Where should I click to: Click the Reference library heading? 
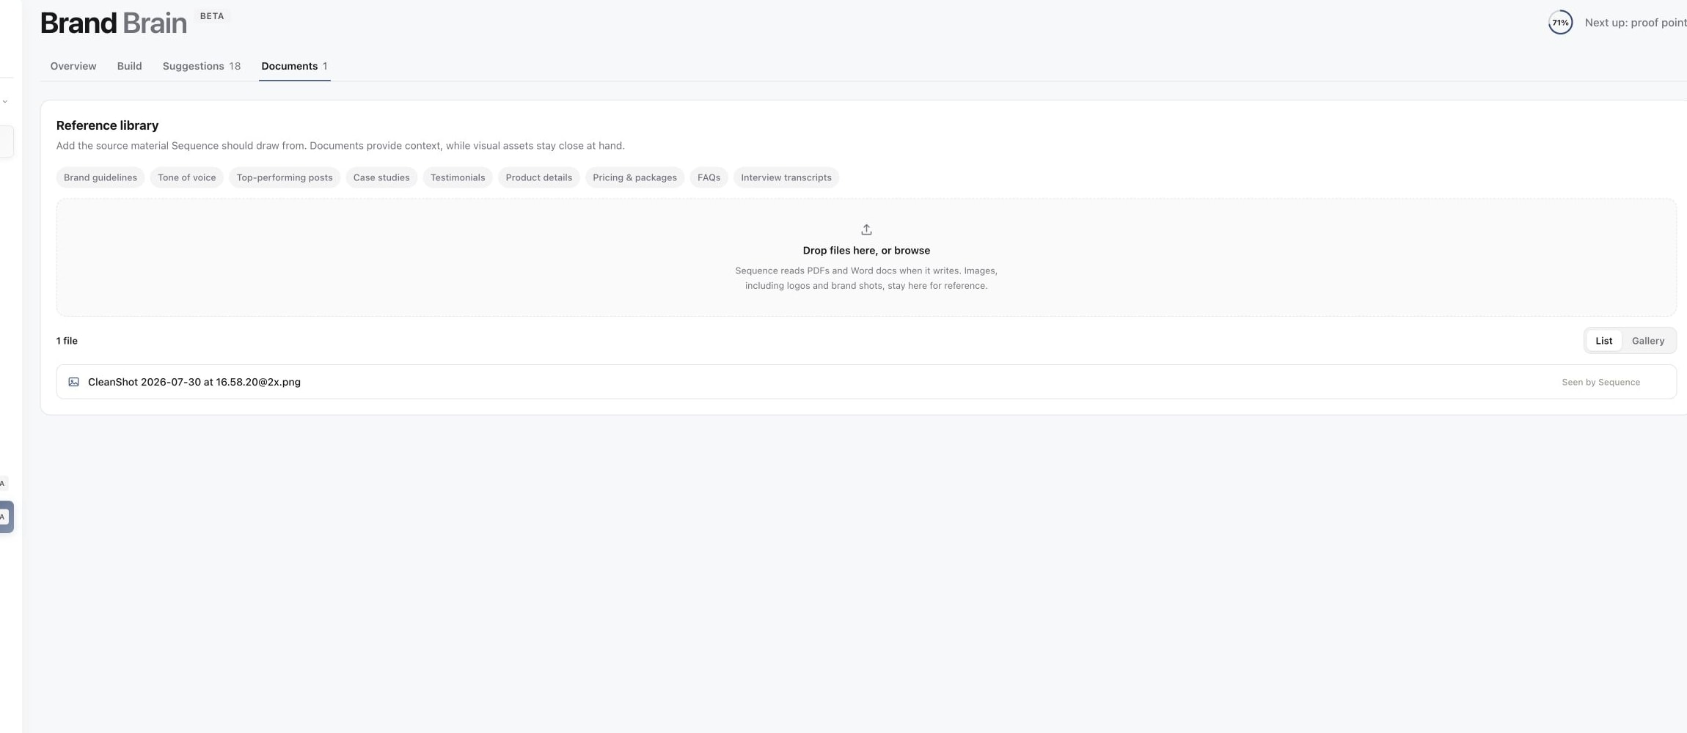click(x=107, y=125)
